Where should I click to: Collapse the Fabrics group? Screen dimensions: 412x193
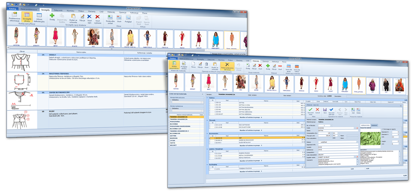pos(207,98)
